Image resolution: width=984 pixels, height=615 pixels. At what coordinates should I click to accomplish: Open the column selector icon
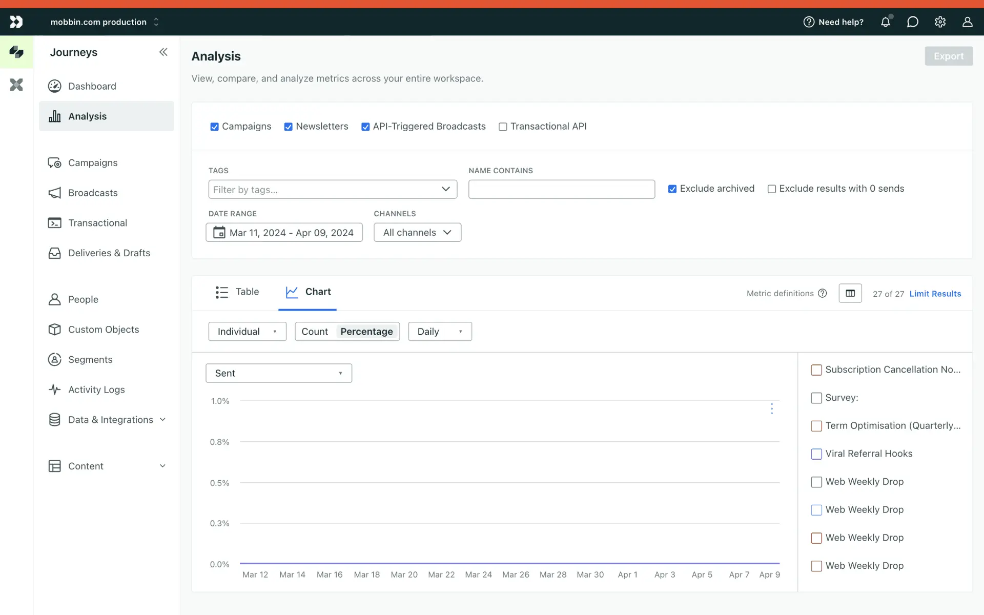click(850, 293)
